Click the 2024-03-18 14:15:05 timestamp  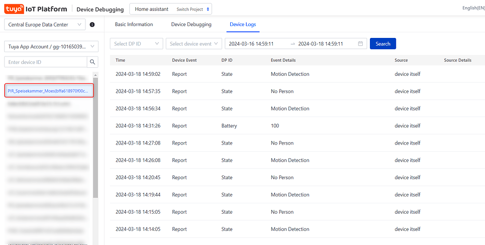(x=138, y=212)
